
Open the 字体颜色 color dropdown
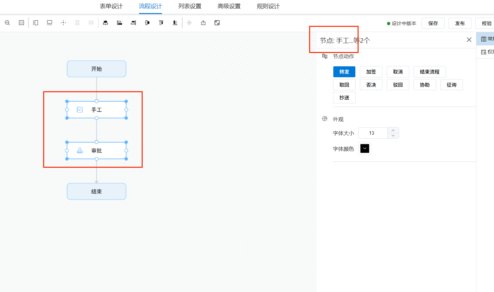tap(365, 148)
